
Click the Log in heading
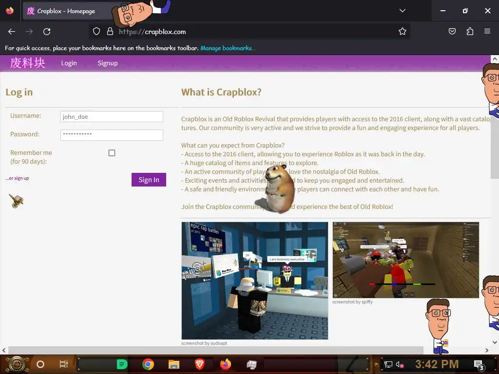19,92
